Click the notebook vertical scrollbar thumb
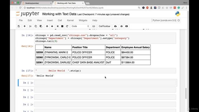 point(186,93)
